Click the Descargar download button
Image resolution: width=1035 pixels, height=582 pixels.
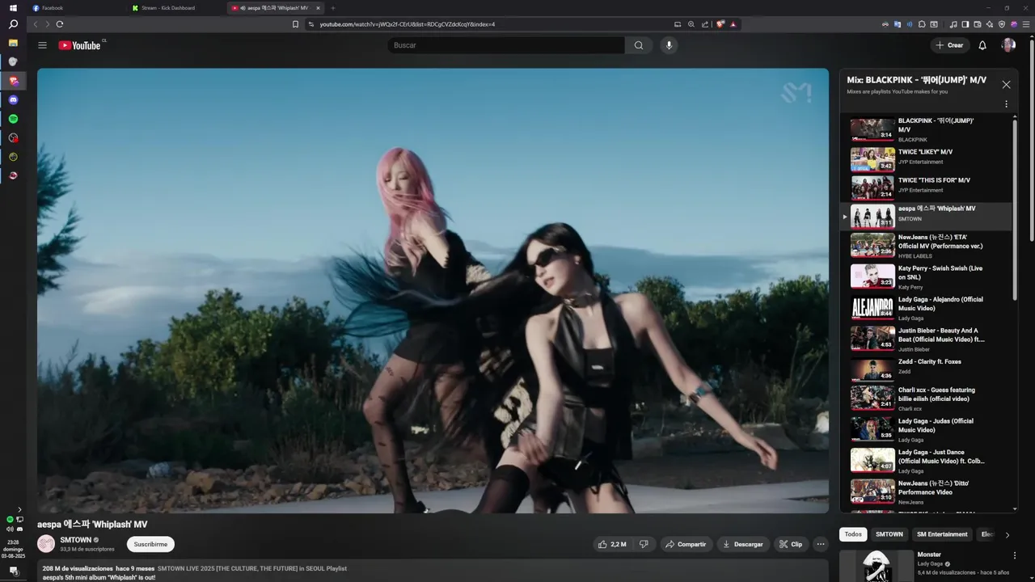pos(743,544)
